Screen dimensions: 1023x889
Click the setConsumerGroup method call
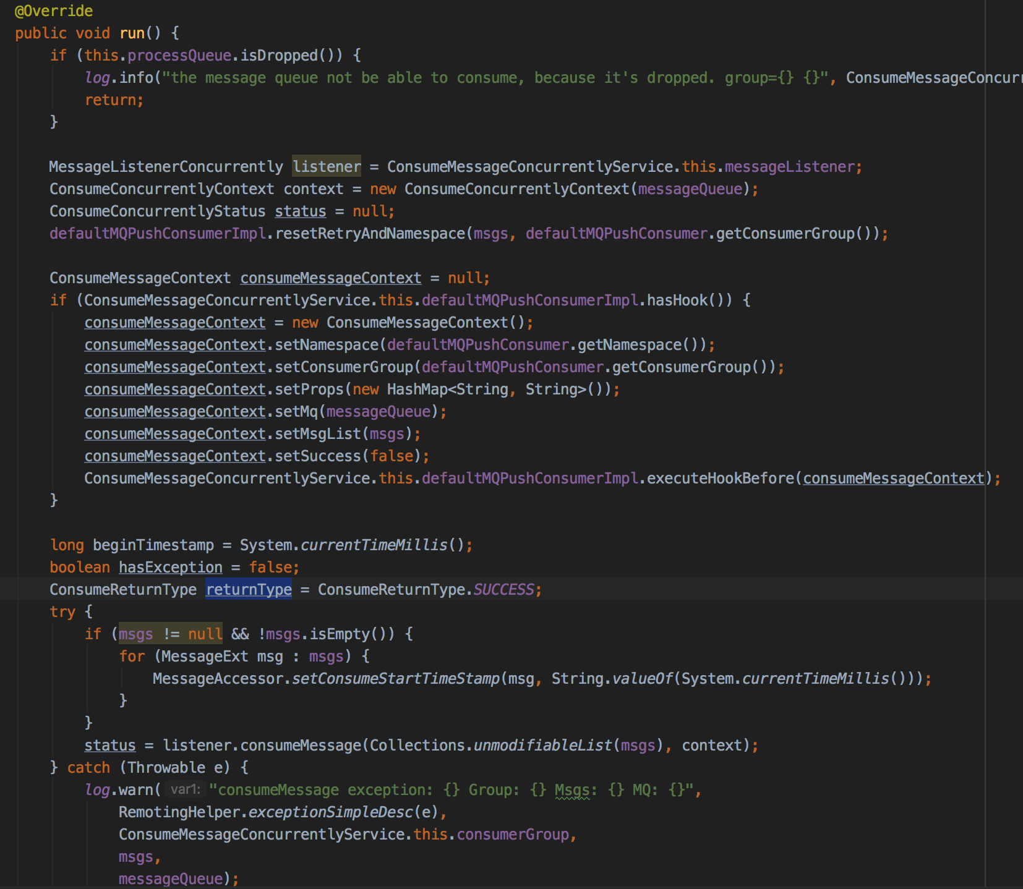click(344, 367)
